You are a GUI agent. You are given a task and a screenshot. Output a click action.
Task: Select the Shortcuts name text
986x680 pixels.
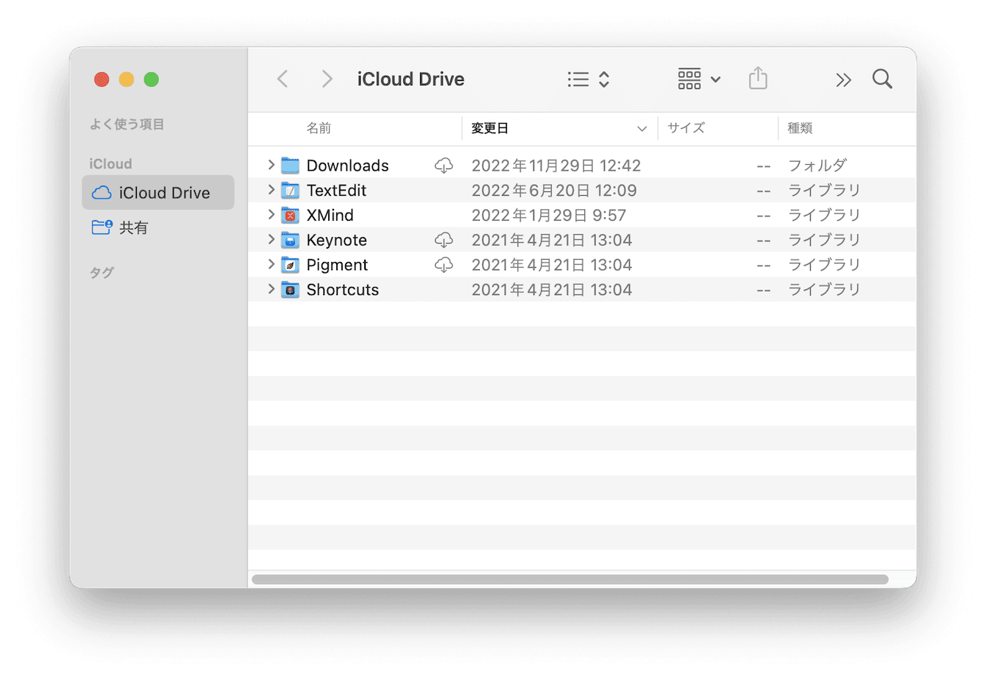click(342, 289)
